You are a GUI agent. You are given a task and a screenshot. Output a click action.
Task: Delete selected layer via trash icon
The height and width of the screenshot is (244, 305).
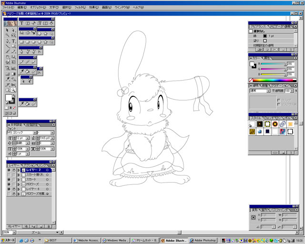48,226
